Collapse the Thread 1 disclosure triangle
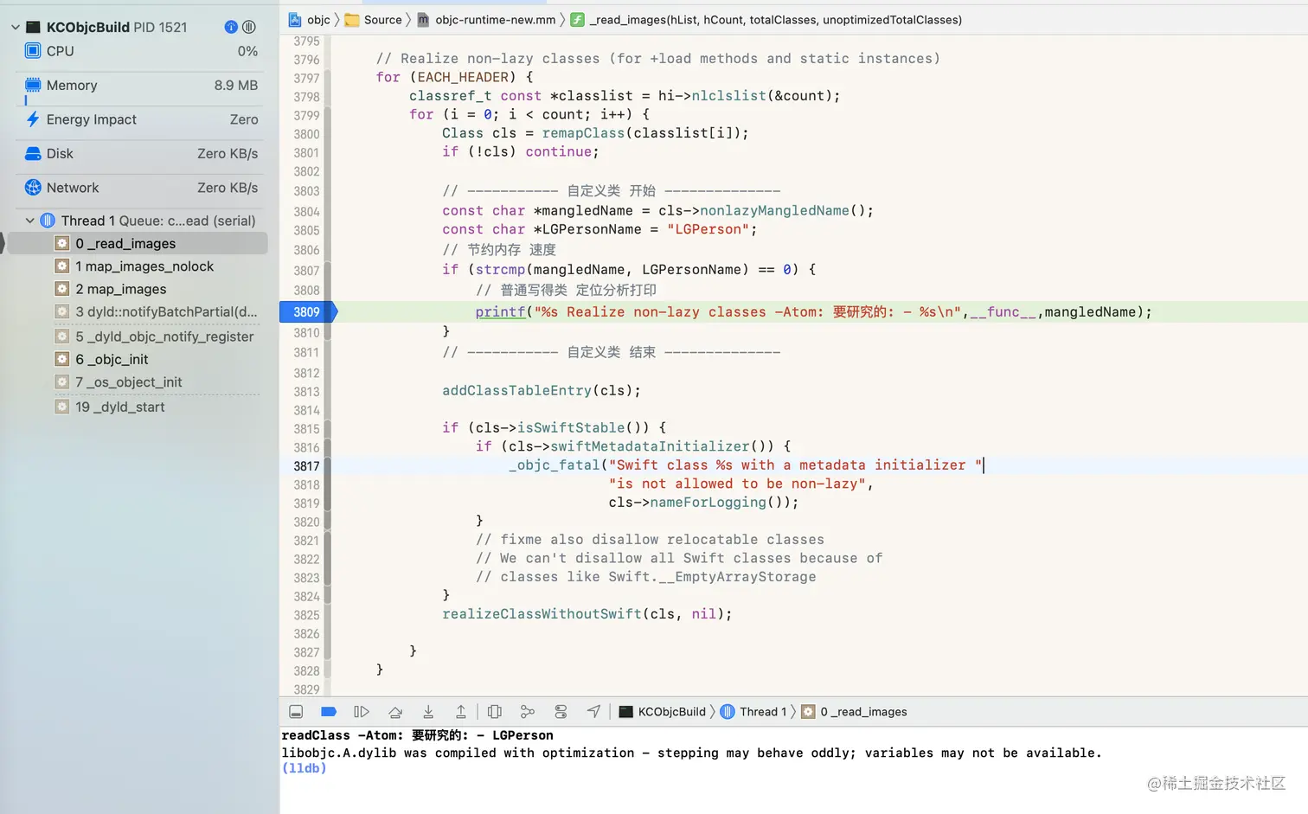 [x=30, y=221]
